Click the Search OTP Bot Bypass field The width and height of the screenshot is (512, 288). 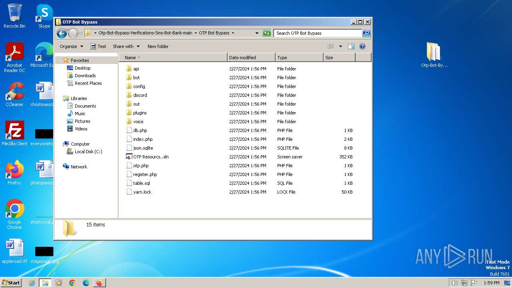click(x=318, y=33)
